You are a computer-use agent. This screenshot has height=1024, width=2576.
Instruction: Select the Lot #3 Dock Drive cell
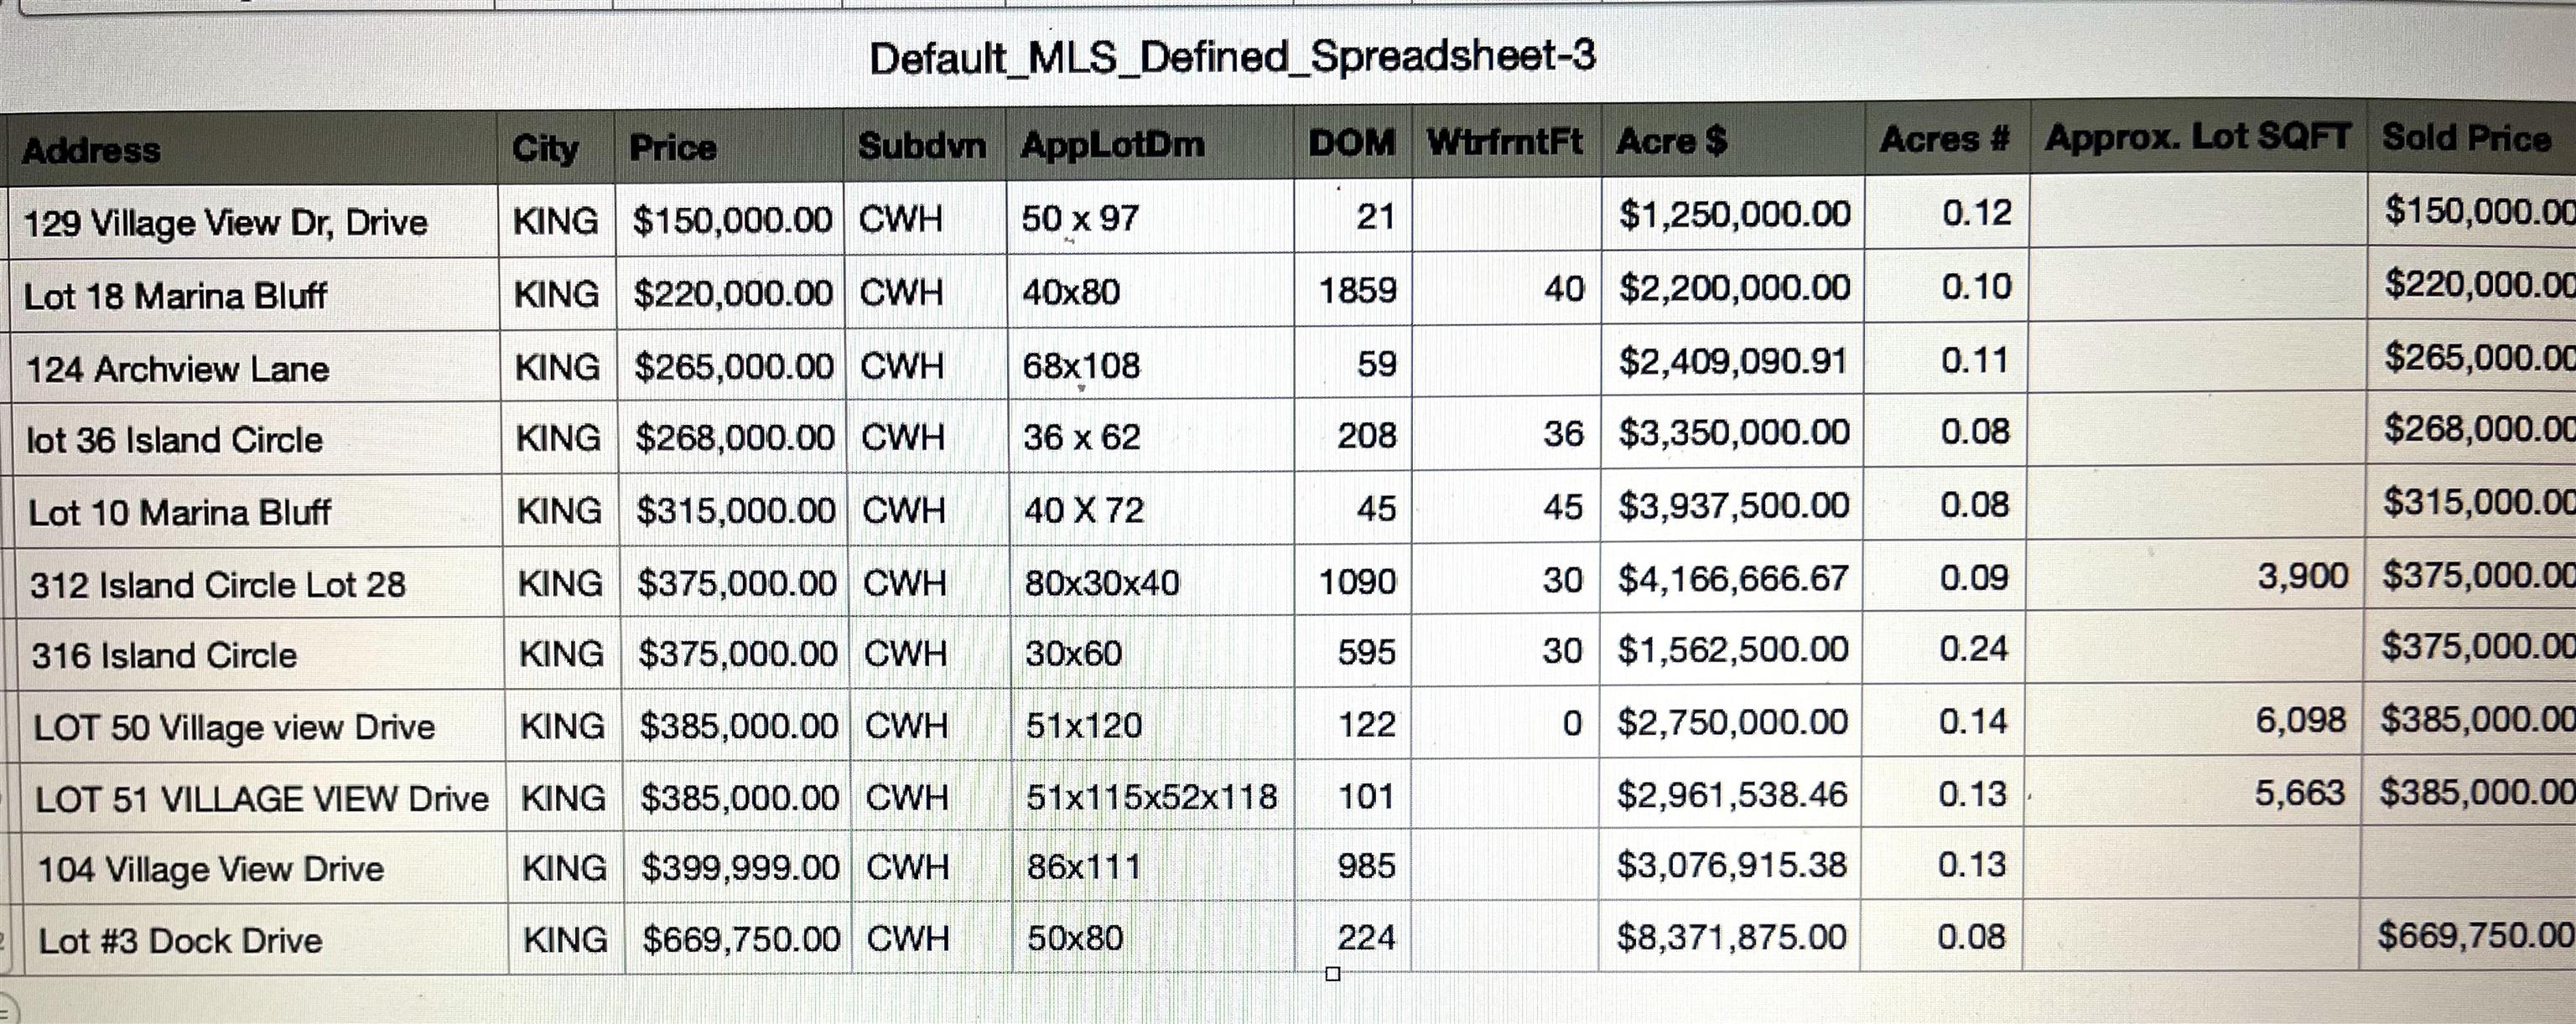[181, 940]
